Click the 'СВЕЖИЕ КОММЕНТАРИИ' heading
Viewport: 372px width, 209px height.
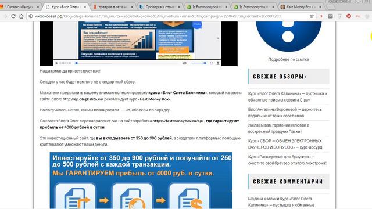(x=288, y=182)
